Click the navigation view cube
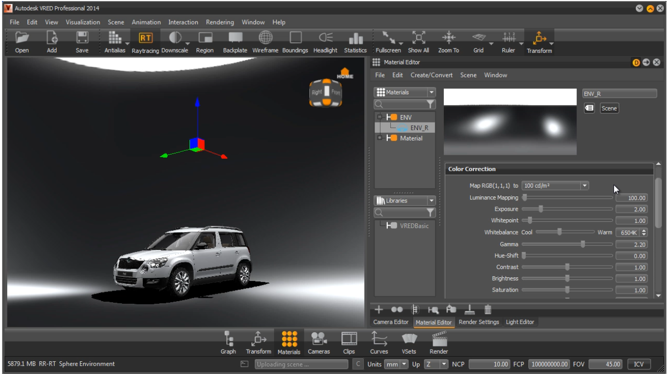The image size is (667, 374). (326, 93)
